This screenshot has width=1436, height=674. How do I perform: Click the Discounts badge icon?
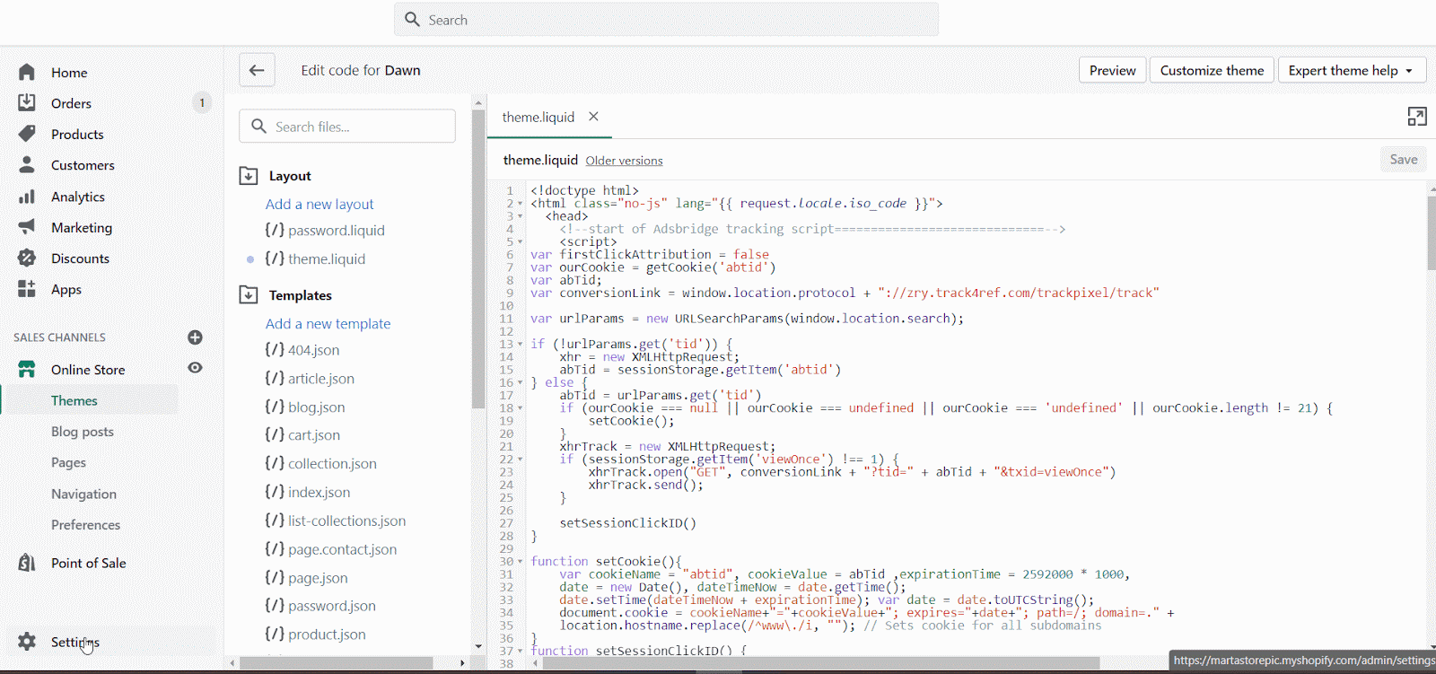(x=27, y=258)
